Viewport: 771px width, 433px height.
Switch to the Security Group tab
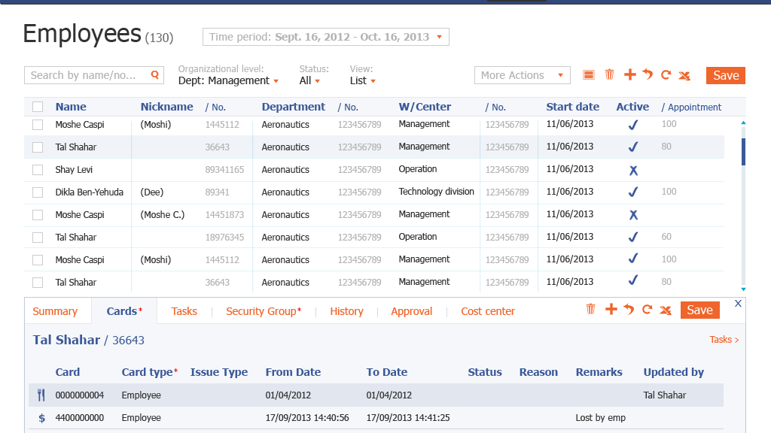click(263, 311)
